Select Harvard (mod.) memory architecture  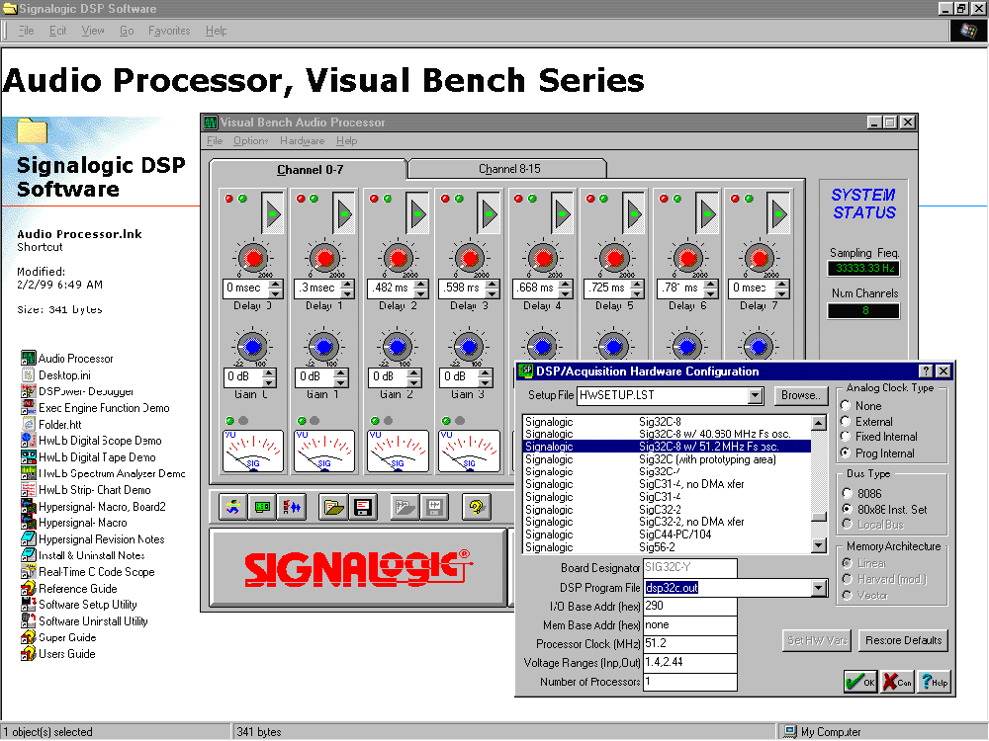(x=848, y=579)
